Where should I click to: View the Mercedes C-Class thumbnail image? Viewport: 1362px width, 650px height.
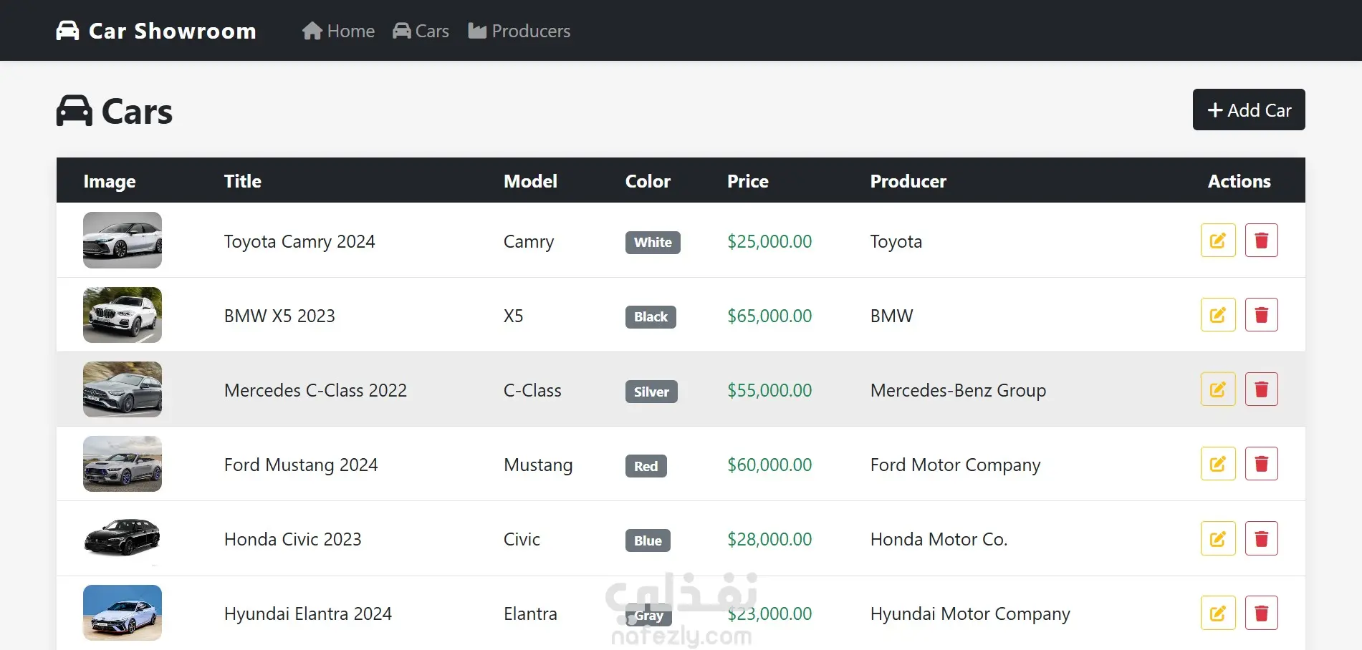(123, 389)
